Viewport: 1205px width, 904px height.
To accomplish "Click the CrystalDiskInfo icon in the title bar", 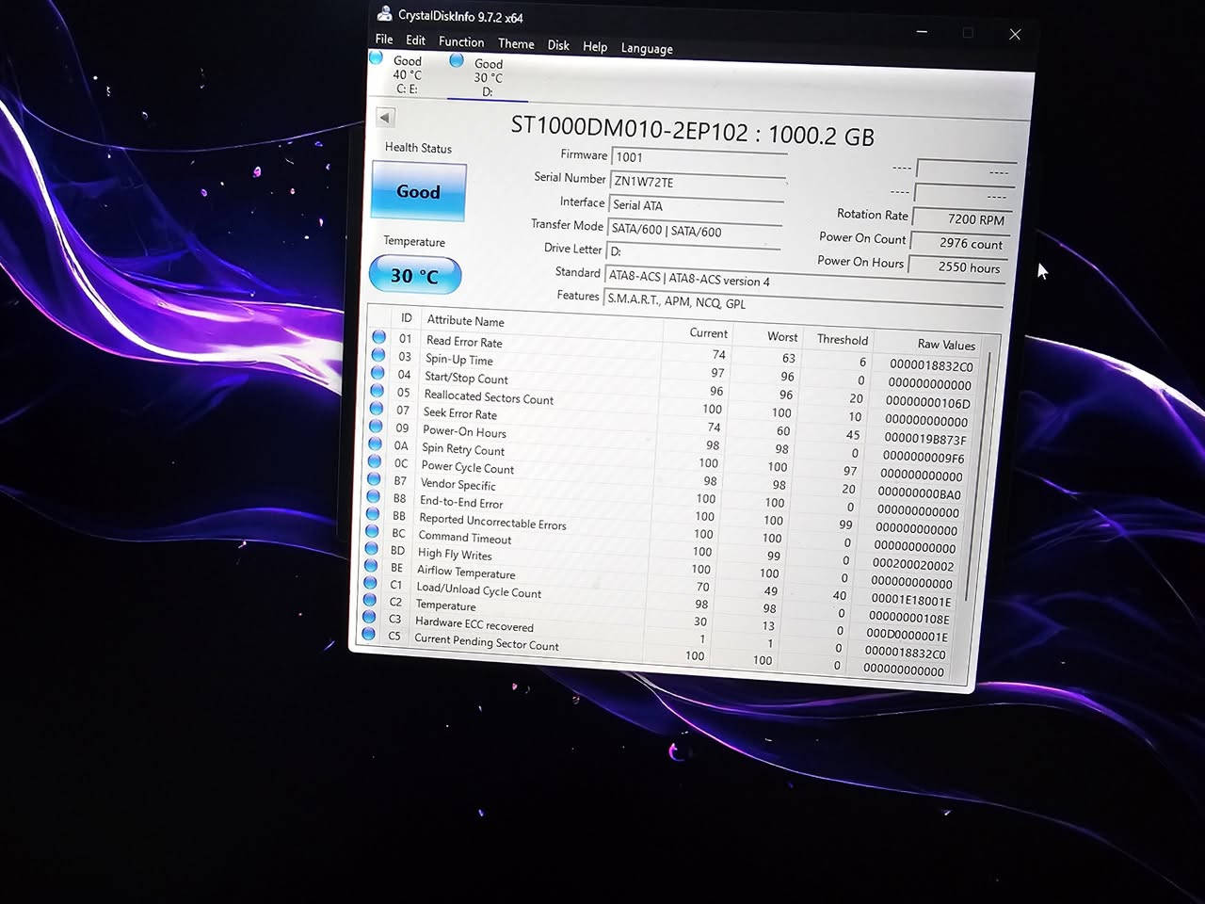I will tap(384, 13).
